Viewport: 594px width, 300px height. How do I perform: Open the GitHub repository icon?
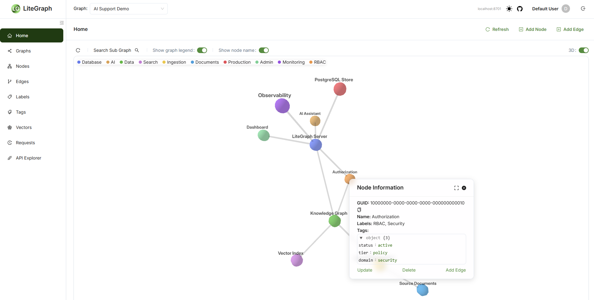pyautogui.click(x=520, y=9)
